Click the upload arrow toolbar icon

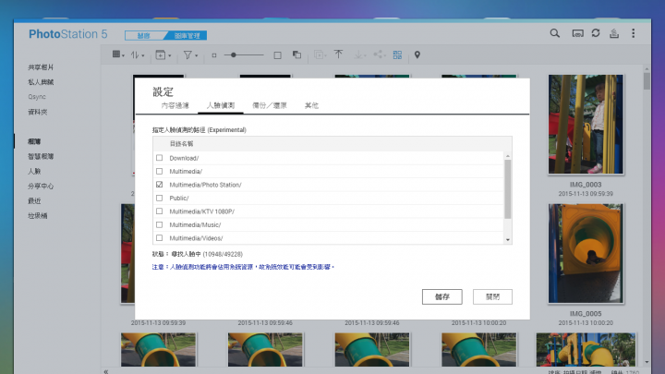pos(338,54)
